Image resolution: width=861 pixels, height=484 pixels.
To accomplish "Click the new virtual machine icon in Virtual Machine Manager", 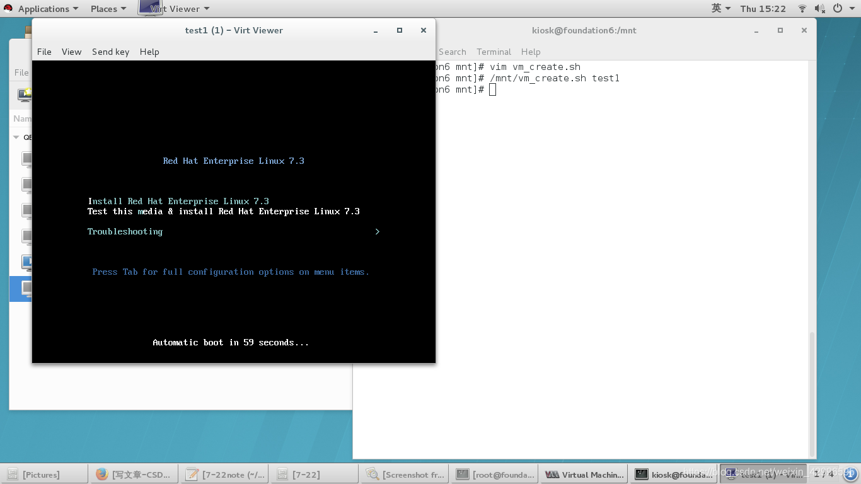I will 25,95.
